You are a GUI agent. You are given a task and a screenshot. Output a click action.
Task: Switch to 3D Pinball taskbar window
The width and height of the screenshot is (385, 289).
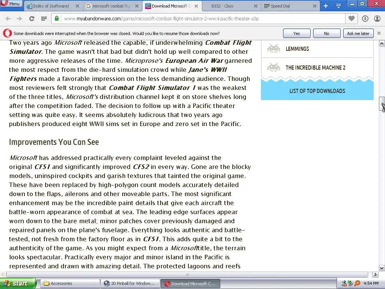click(130, 283)
